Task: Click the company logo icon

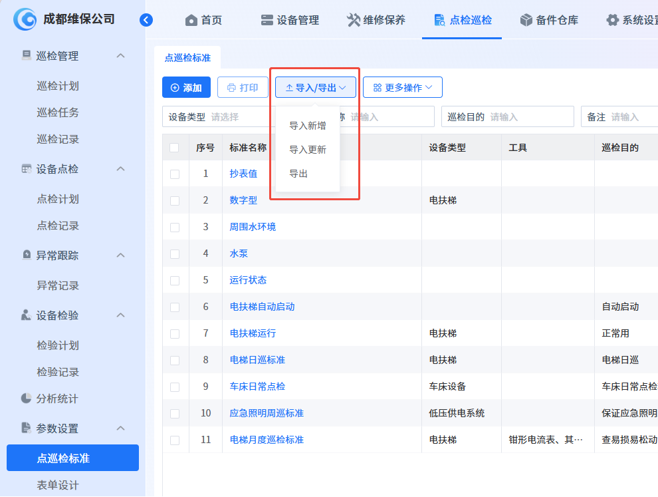Action: click(25, 19)
